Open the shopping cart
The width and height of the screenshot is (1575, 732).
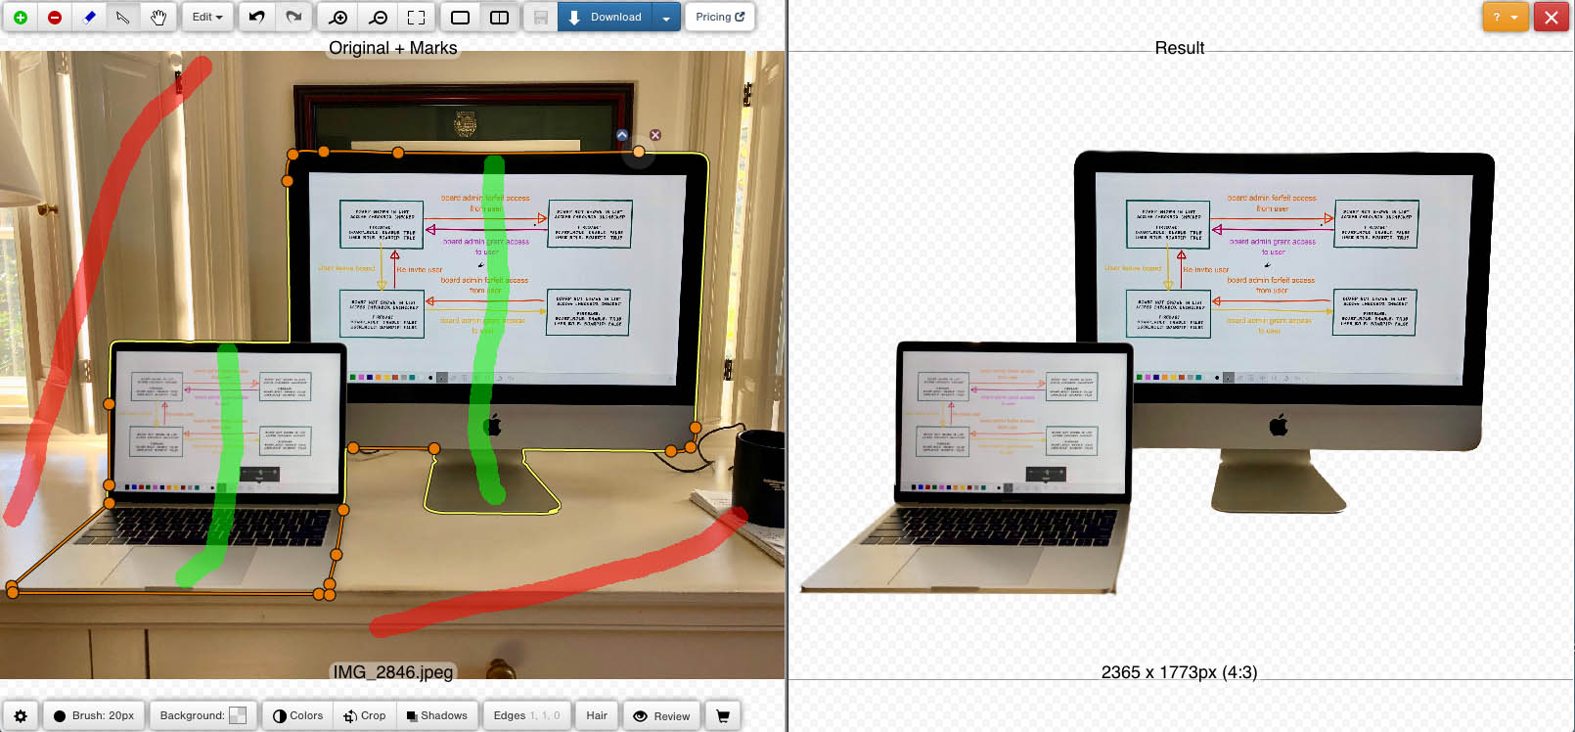pyautogui.click(x=723, y=715)
